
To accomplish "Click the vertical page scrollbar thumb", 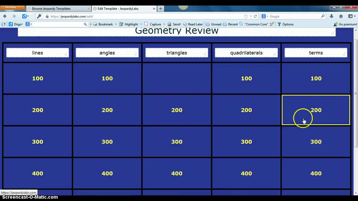I will click(x=356, y=94).
